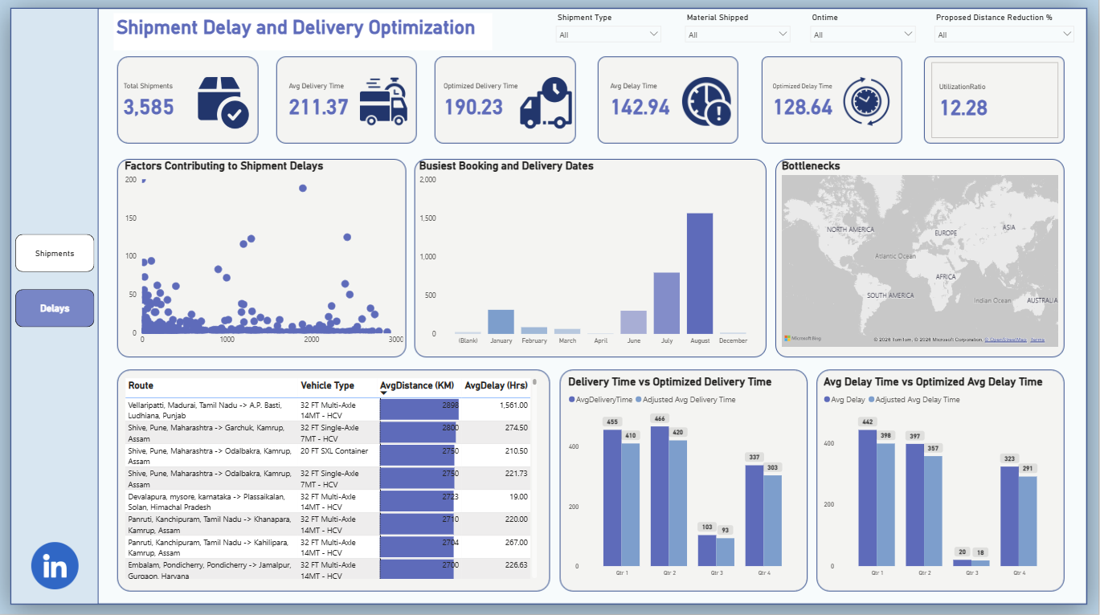Select the Qtr 2 AvgDeliveryTime bar labeled 466
Screen dimensions: 1100x615
pyautogui.click(x=660, y=496)
